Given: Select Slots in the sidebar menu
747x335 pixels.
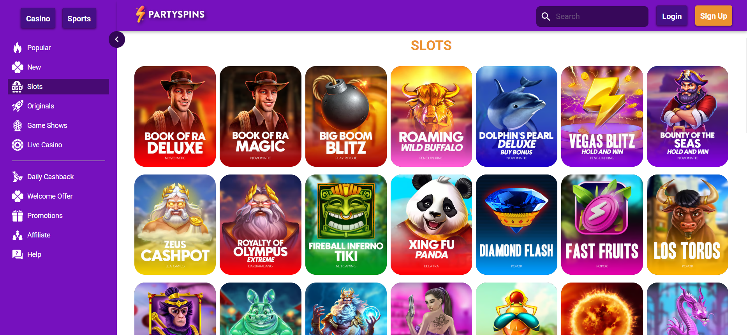Looking at the screenshot, I should 58,87.
